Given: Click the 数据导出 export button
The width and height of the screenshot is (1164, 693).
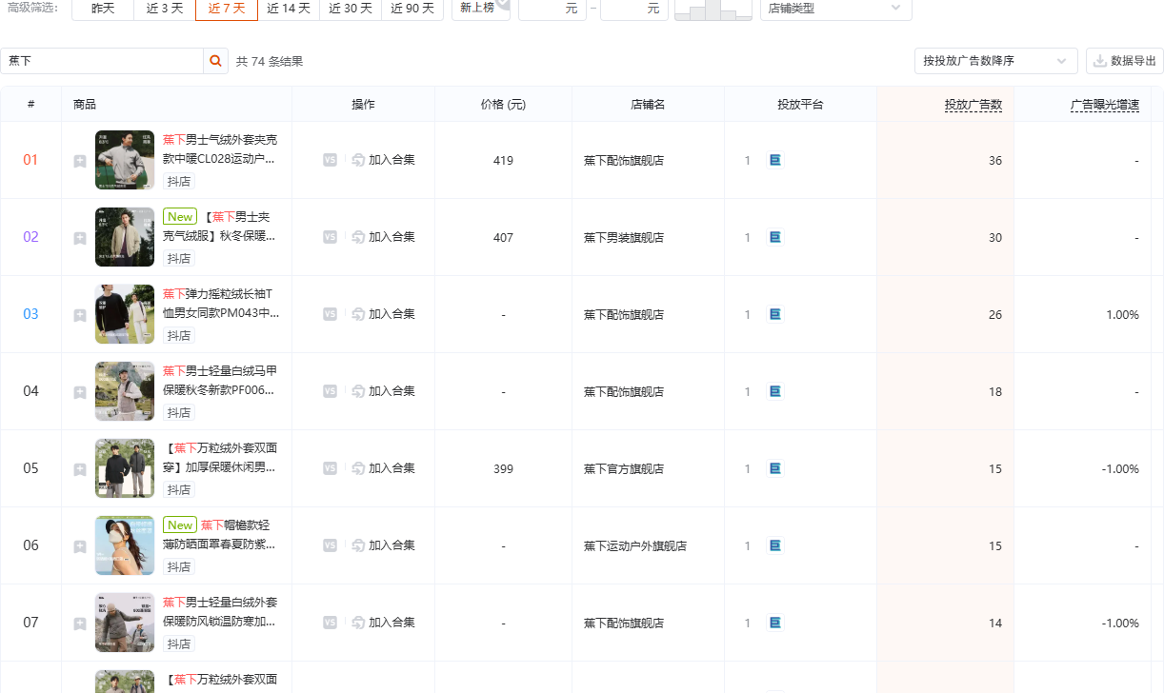Looking at the screenshot, I should click(x=1125, y=61).
